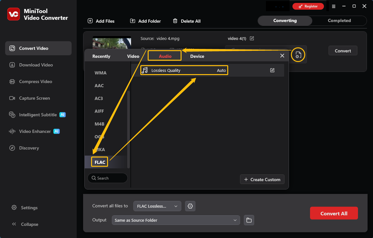This screenshot has height=238, width=373.
Task: Click the edit icon next to video 4(1)
Action: pos(252,38)
